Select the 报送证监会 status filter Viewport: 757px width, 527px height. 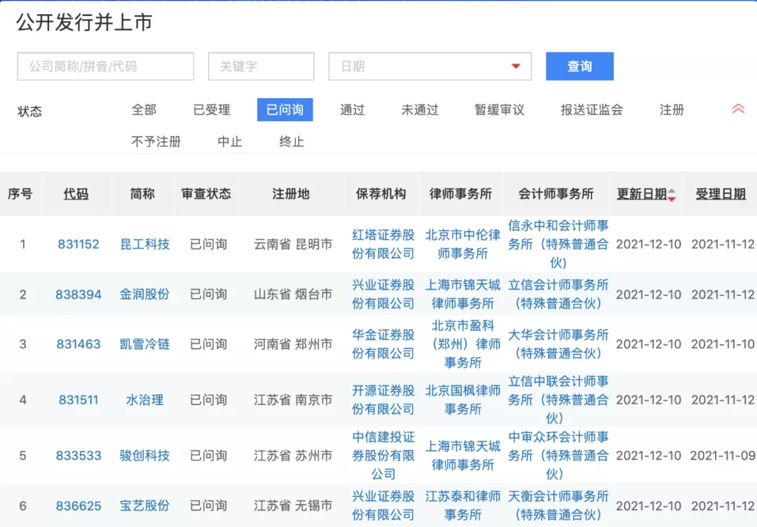point(592,109)
